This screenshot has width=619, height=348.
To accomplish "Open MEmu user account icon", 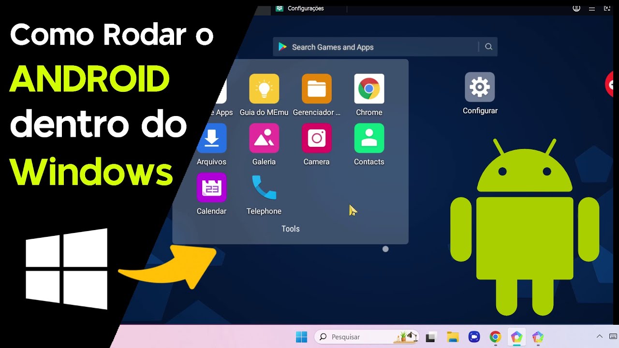I will tap(576, 8).
